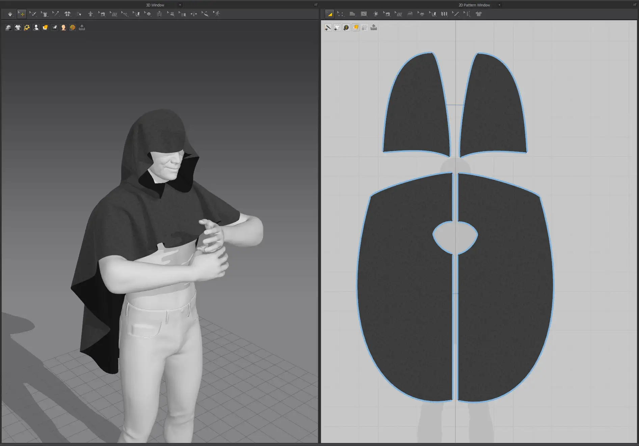Open the 3D Window title dropdown
Image resolution: width=639 pixels, height=446 pixels.
179,5
